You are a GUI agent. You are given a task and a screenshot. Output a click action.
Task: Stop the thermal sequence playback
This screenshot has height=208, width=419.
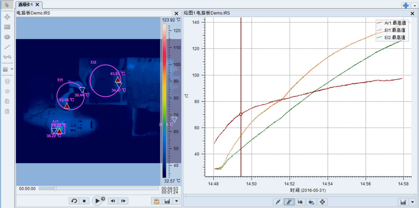tap(84, 201)
